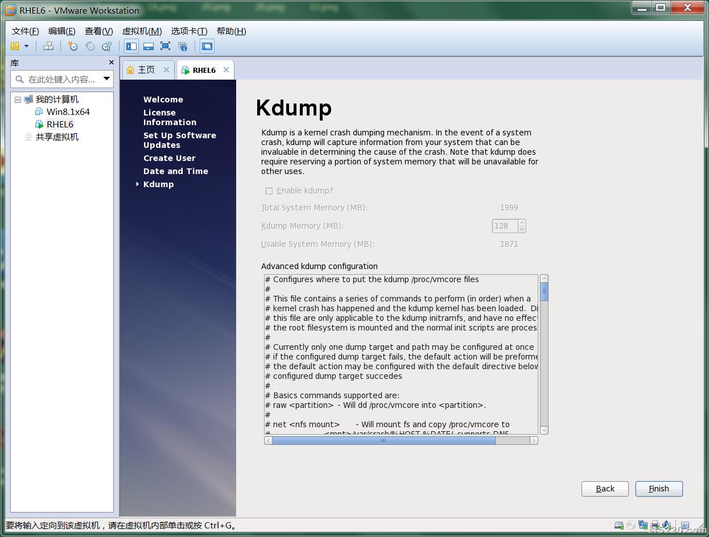Click the vertical scrollbar down arrow

(544, 431)
